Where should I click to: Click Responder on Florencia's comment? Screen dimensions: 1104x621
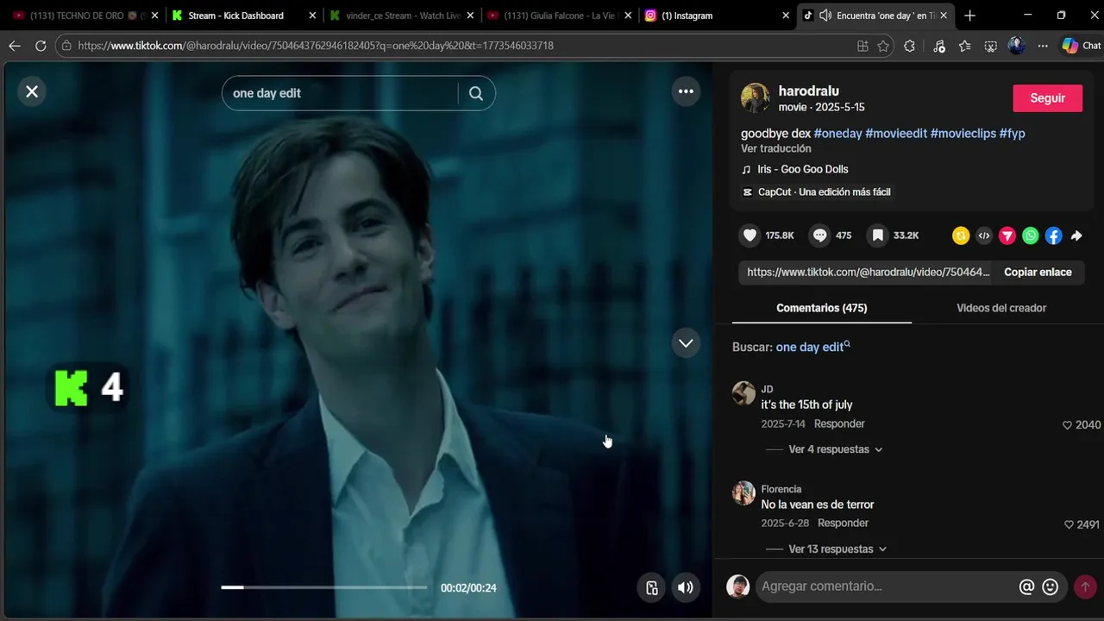pyautogui.click(x=843, y=523)
